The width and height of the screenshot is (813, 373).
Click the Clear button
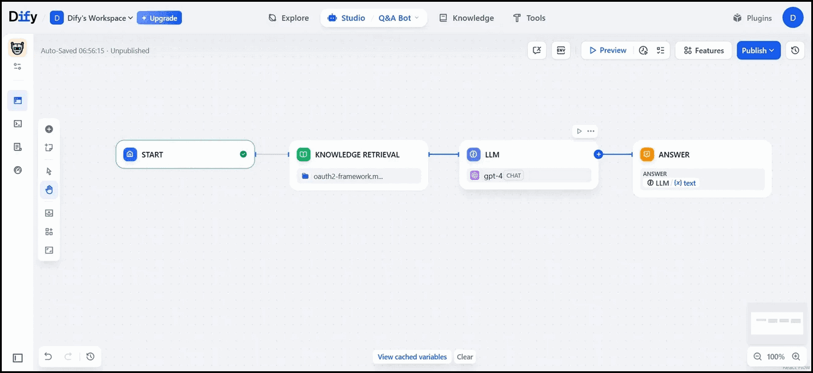(x=465, y=357)
